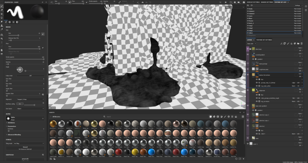
Task: Hide the roughness pass layer
Action: 248,69
